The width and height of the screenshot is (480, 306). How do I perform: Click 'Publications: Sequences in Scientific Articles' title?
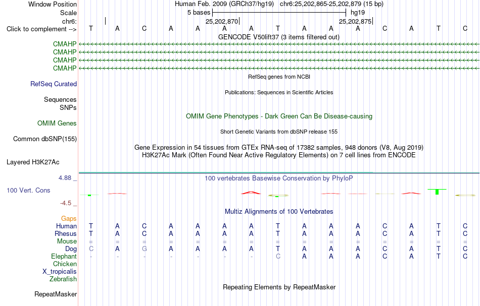pyautogui.click(x=279, y=93)
